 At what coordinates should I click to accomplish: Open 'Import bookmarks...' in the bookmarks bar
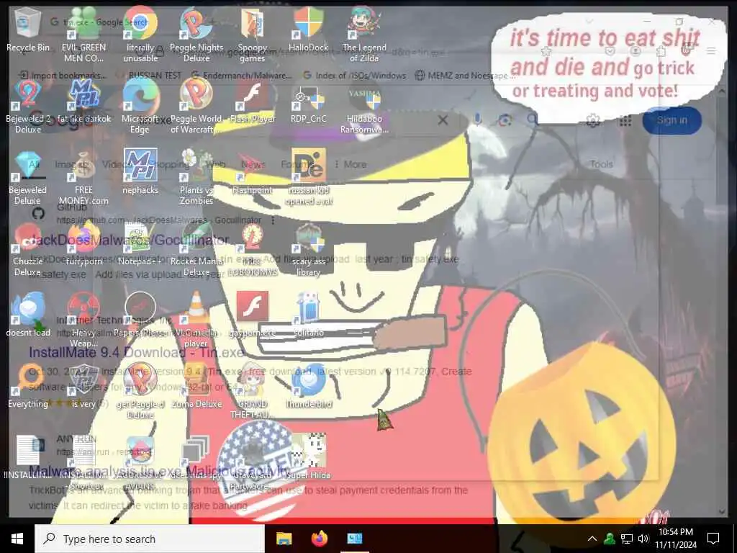pyautogui.click(x=63, y=75)
